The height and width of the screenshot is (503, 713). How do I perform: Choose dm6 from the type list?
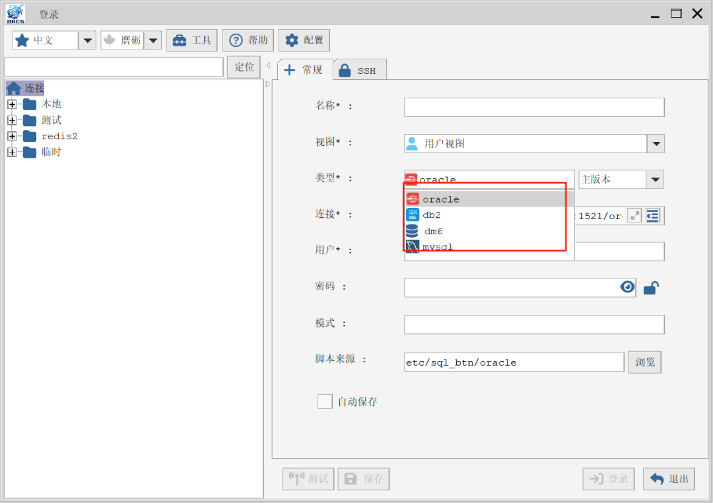pos(489,230)
